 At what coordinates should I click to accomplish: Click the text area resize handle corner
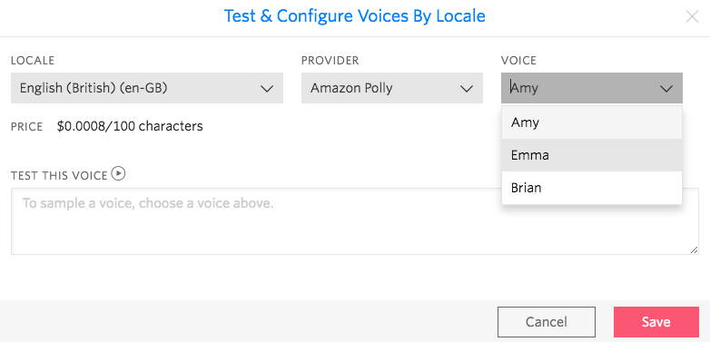point(695,249)
